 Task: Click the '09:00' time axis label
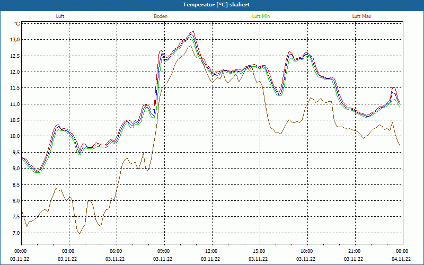(164, 251)
